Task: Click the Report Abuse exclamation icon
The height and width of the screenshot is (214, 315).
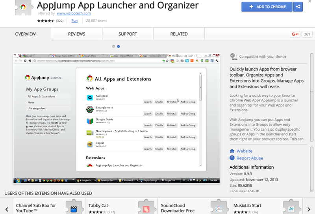Action: pyautogui.click(x=232, y=158)
